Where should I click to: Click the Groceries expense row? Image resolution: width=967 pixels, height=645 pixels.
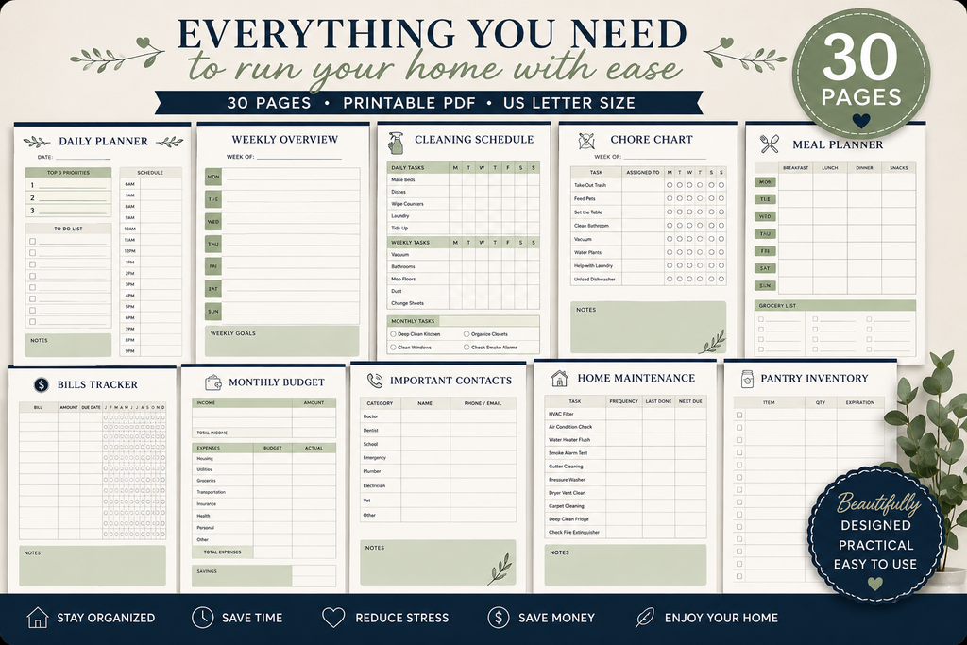click(x=264, y=481)
